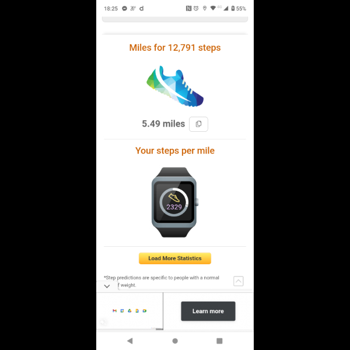
Task: Tap the battery 55% indicator
Action: click(239, 9)
